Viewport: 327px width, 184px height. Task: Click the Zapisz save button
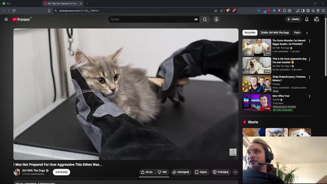201,172
